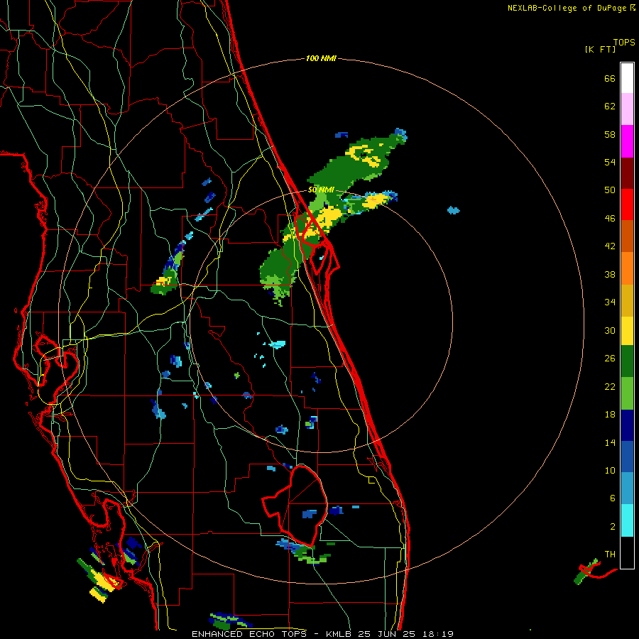639x639 pixels.
Task: Click the 58 legend value
Action: pyautogui.click(x=610, y=134)
